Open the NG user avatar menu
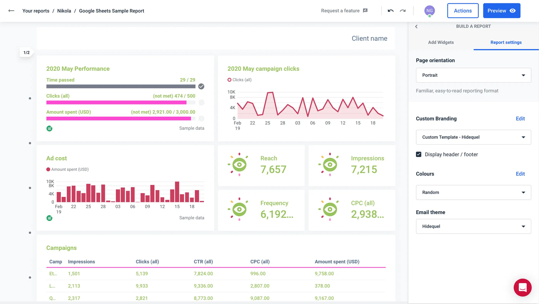Viewport: 539px width, 304px height. point(429,11)
